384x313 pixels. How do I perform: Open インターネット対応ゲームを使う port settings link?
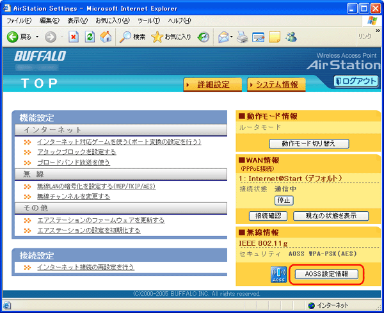pyautogui.click(x=119, y=142)
